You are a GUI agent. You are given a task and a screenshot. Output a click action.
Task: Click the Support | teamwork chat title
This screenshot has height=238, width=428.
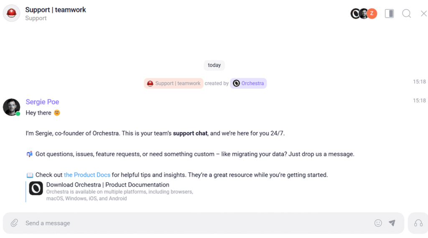pos(56,10)
